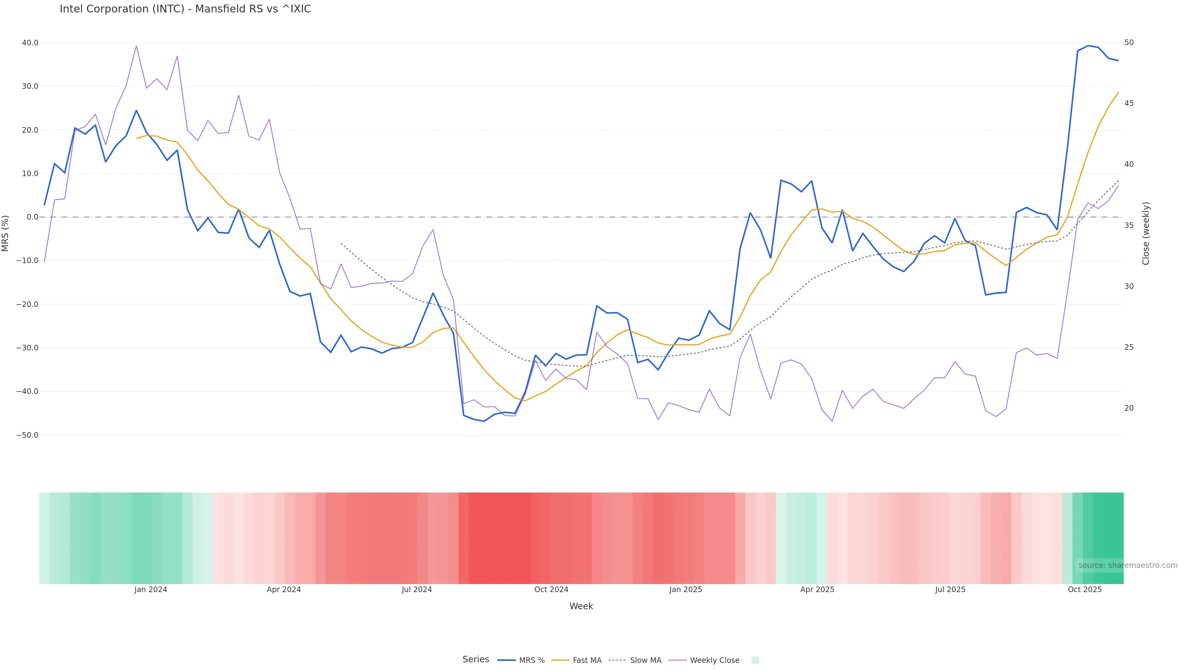Click the Week x-axis title
The width and height of the screenshot is (1193, 671).
[x=581, y=606]
